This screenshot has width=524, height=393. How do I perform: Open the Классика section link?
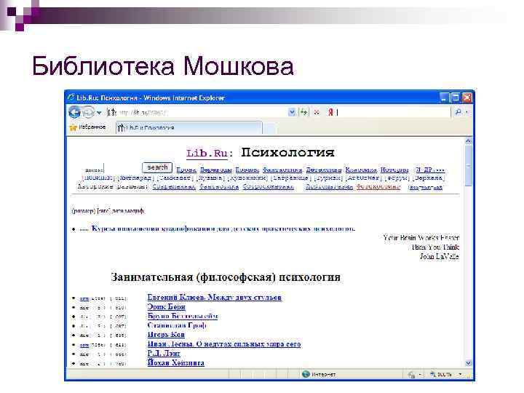tap(361, 170)
